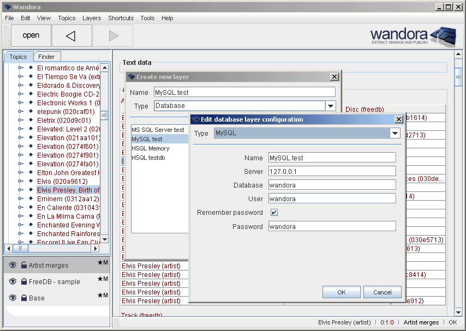Open the Layers menu
Image resolution: width=466 pixels, height=331 pixels.
91,18
